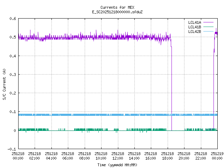Click the LCL42B legend label

(x=194, y=31)
